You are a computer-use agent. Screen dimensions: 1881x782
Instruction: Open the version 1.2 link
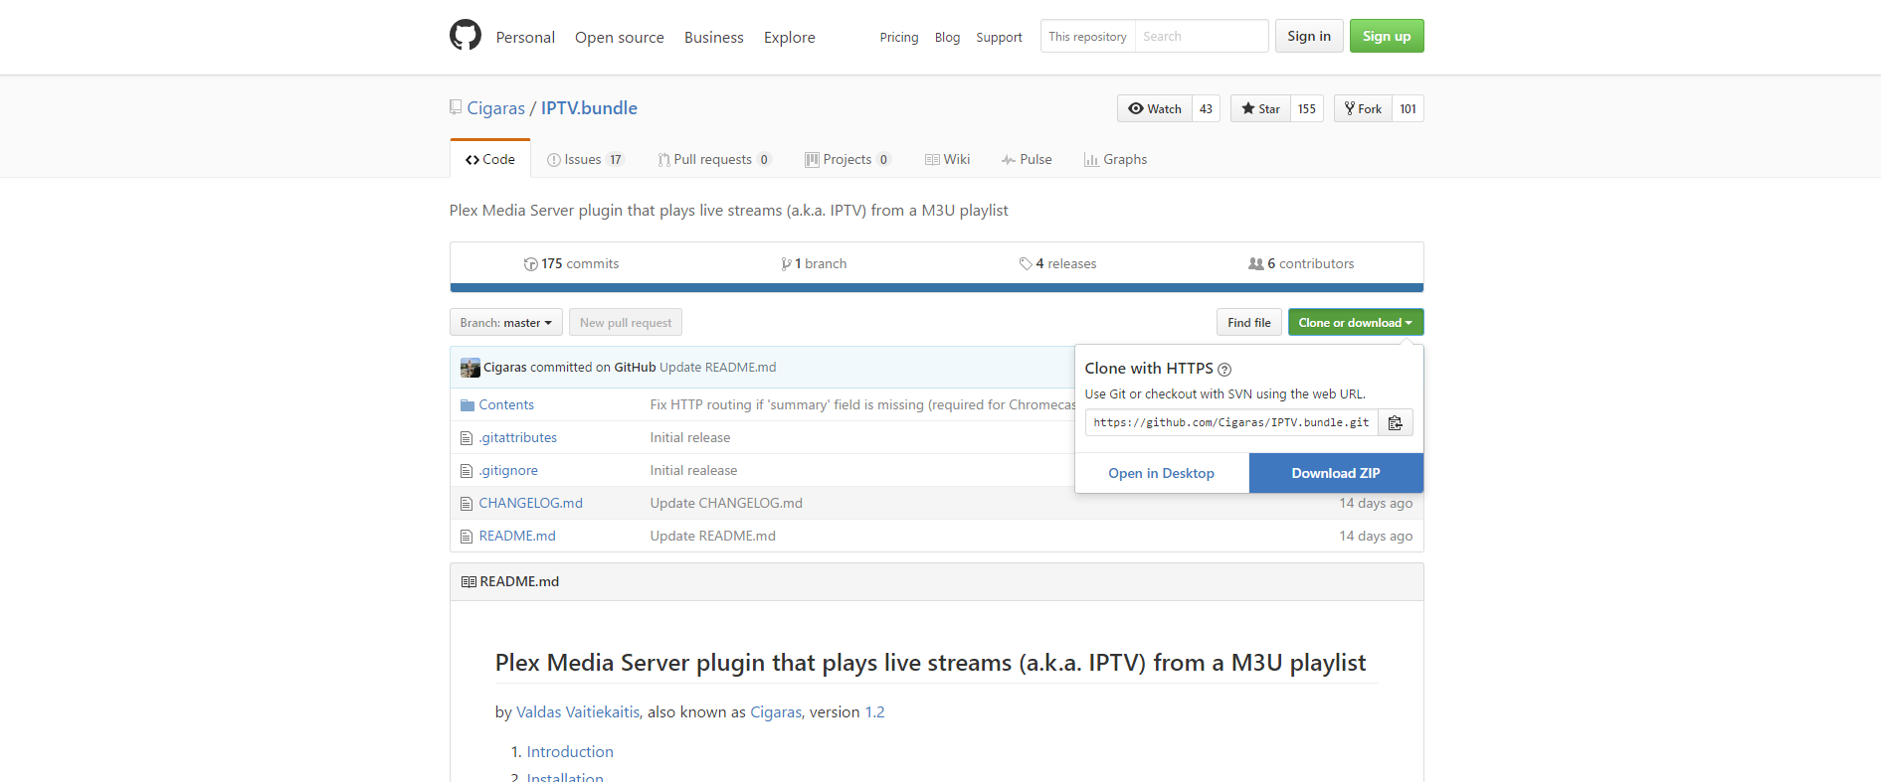[x=874, y=712]
